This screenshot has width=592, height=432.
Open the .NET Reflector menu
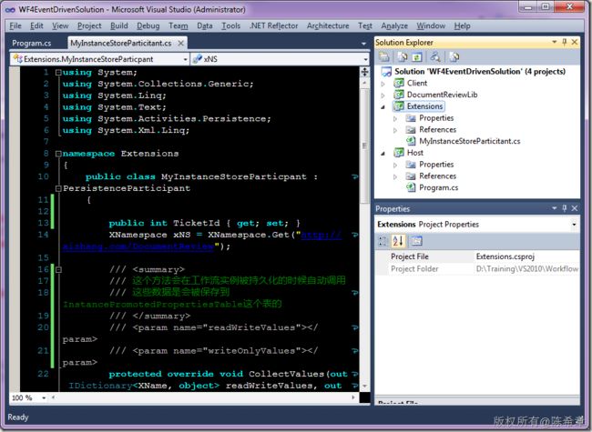click(274, 25)
